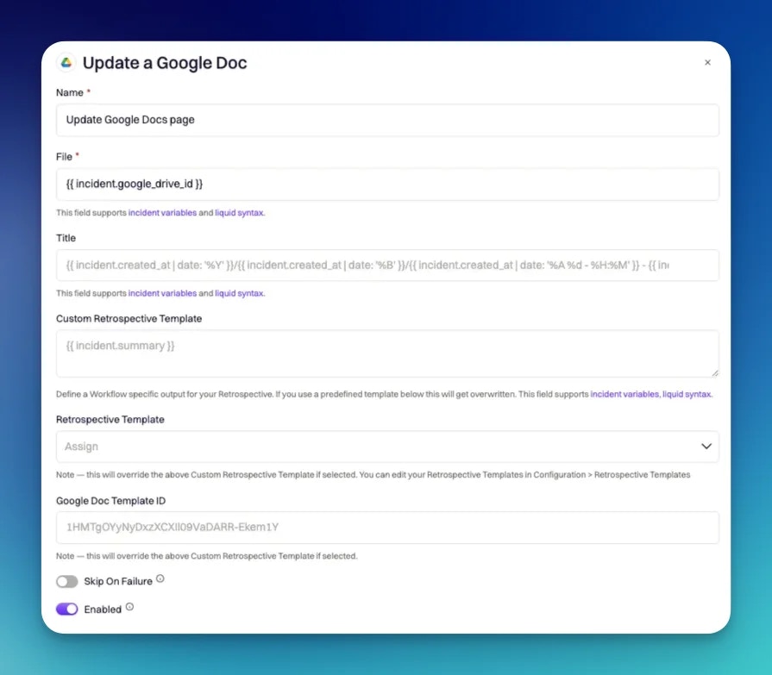Screen dimensions: 772x675
Task: Open the Retrospective Template Assign dropdown
Action: coord(387,447)
